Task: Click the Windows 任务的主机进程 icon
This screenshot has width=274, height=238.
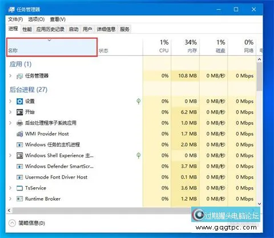Action: pos(19,145)
